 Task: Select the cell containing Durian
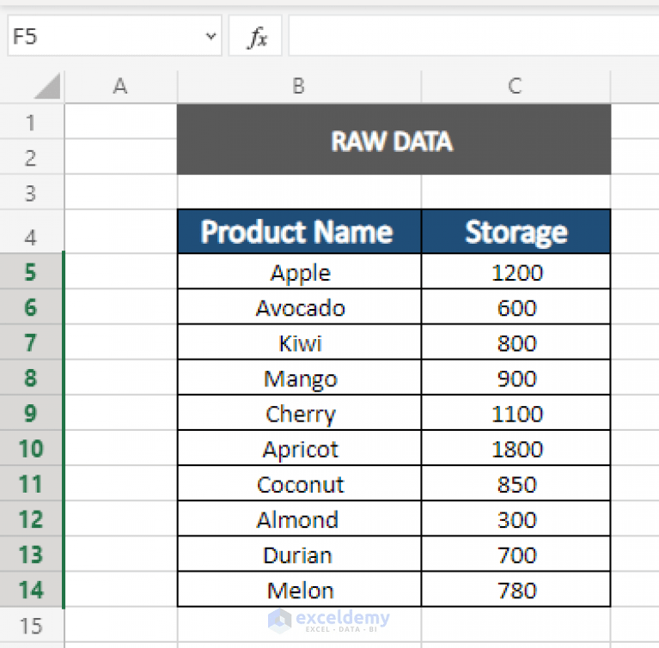299,554
